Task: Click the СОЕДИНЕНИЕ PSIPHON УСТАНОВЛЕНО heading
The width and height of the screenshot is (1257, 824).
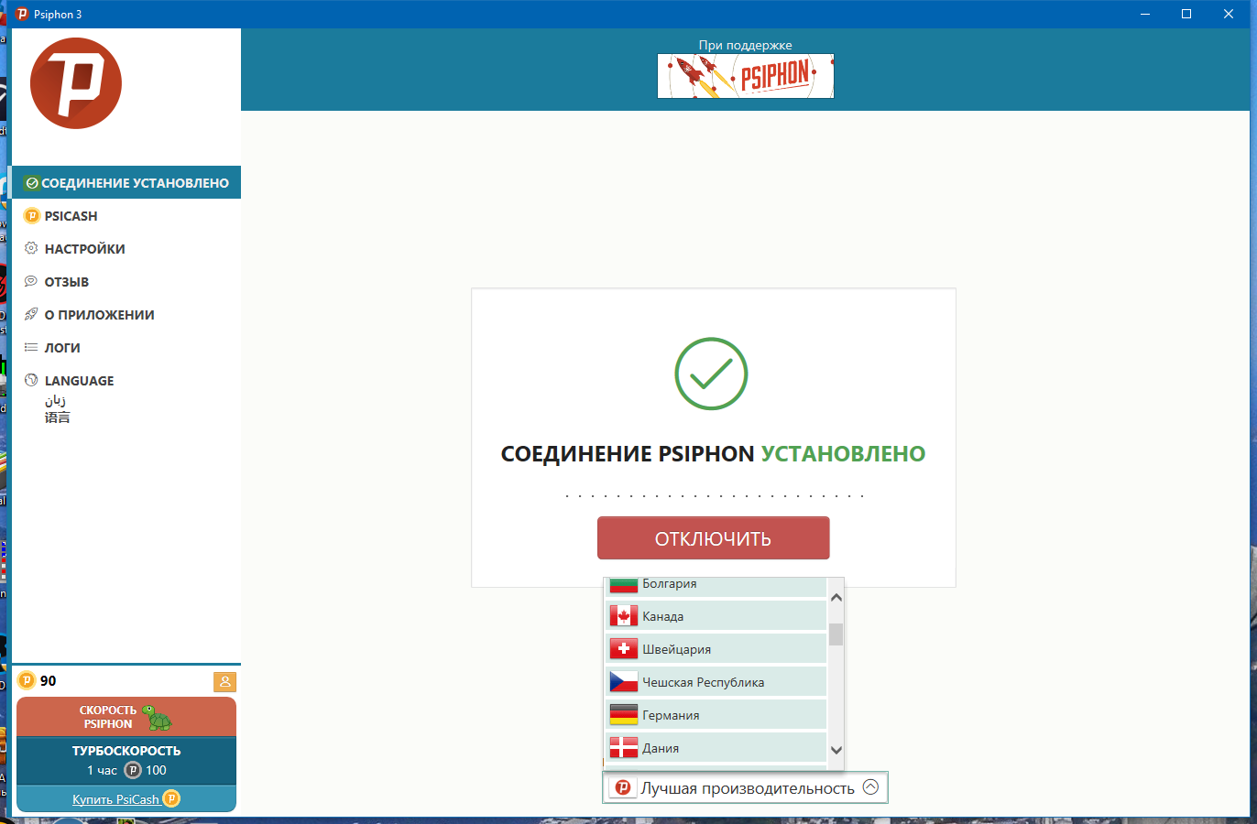Action: click(x=713, y=454)
